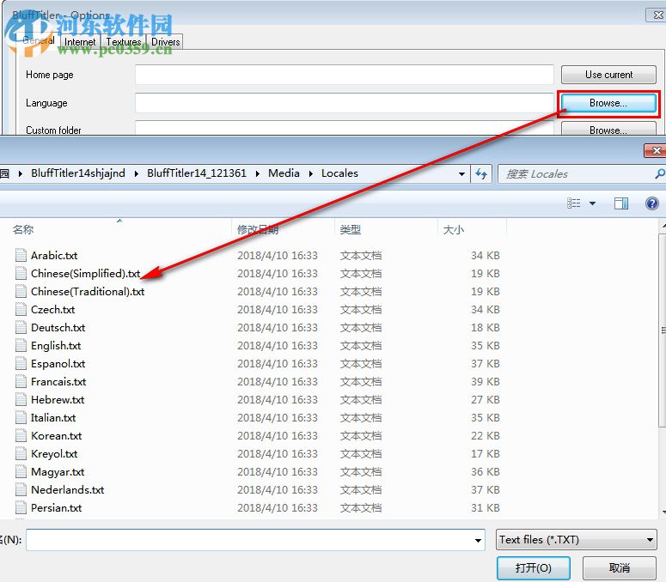Switch to the Internet tab
The image size is (666, 582).
coord(80,42)
